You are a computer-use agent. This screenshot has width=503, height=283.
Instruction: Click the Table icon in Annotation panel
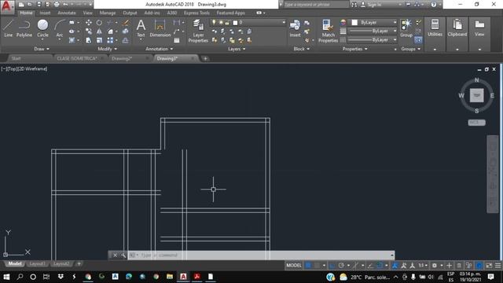coord(177,40)
